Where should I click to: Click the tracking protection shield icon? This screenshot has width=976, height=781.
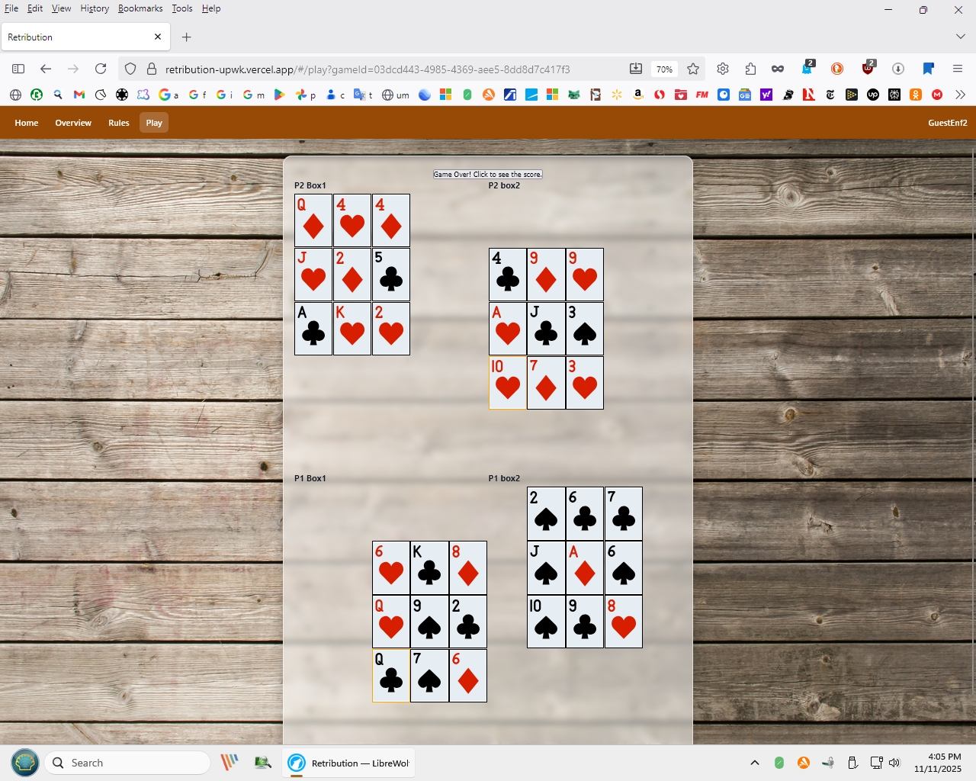coord(130,69)
